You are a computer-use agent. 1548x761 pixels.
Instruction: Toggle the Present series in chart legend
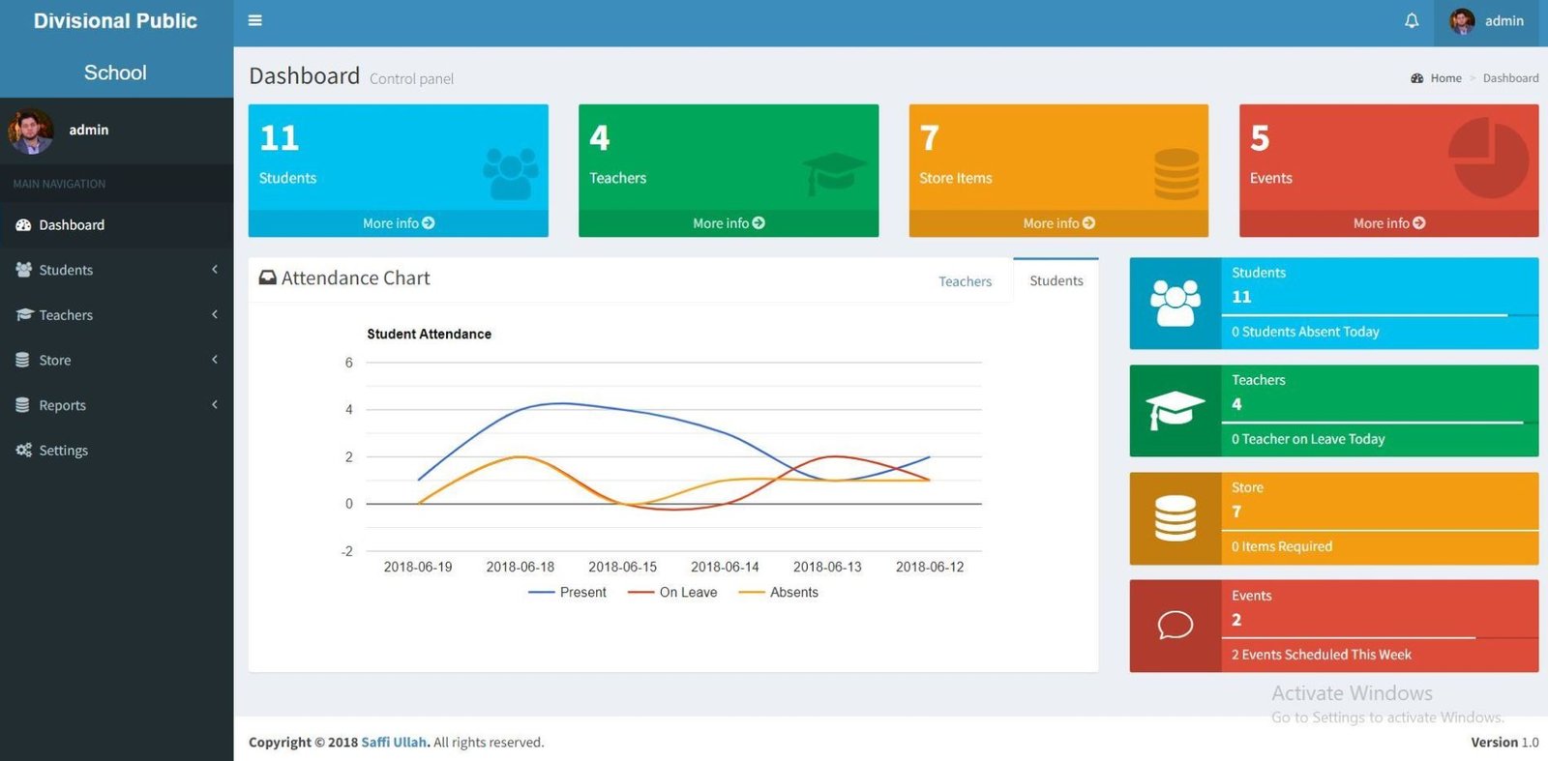(x=568, y=593)
